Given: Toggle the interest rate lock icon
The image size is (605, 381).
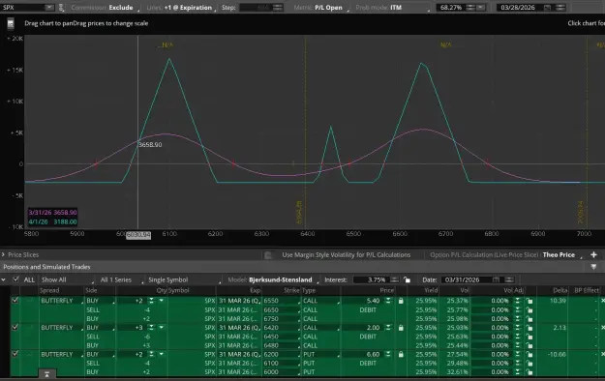Looking at the screenshot, I should pyautogui.click(x=408, y=279).
